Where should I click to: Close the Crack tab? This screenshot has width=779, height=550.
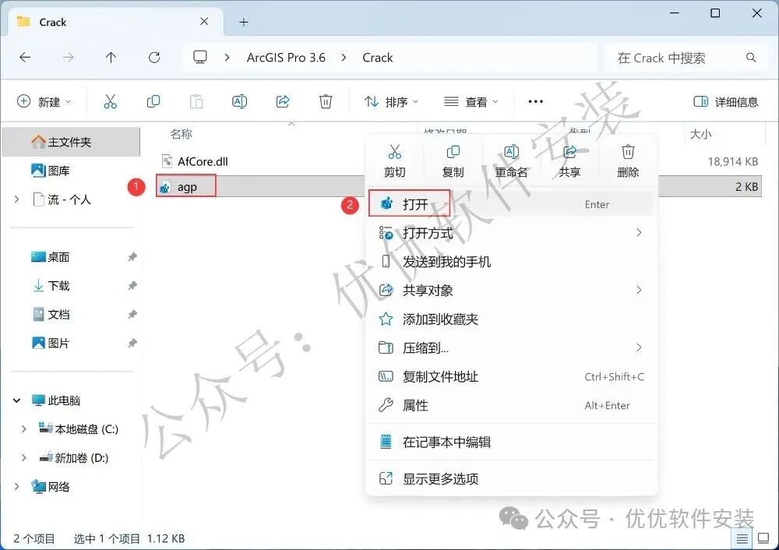click(204, 21)
